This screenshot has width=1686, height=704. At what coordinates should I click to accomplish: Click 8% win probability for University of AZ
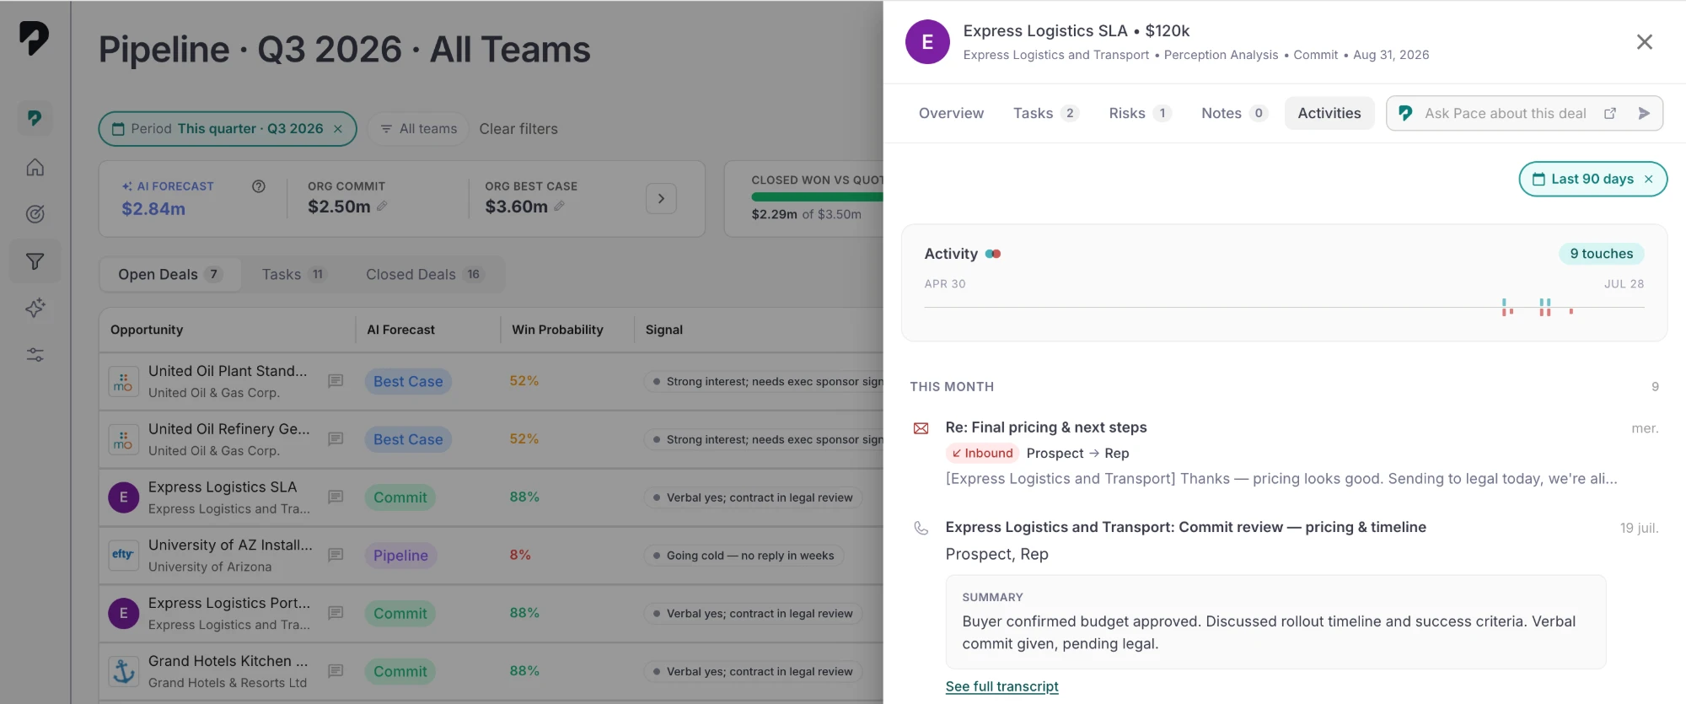(x=520, y=556)
